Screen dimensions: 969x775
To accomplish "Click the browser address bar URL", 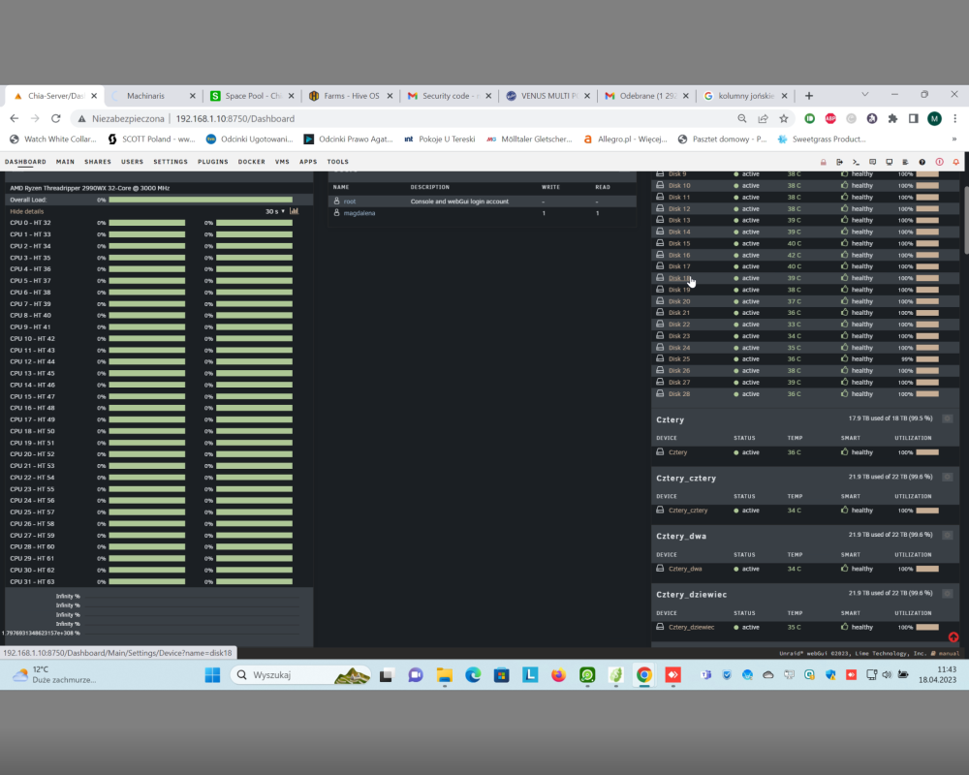I will pyautogui.click(x=235, y=118).
